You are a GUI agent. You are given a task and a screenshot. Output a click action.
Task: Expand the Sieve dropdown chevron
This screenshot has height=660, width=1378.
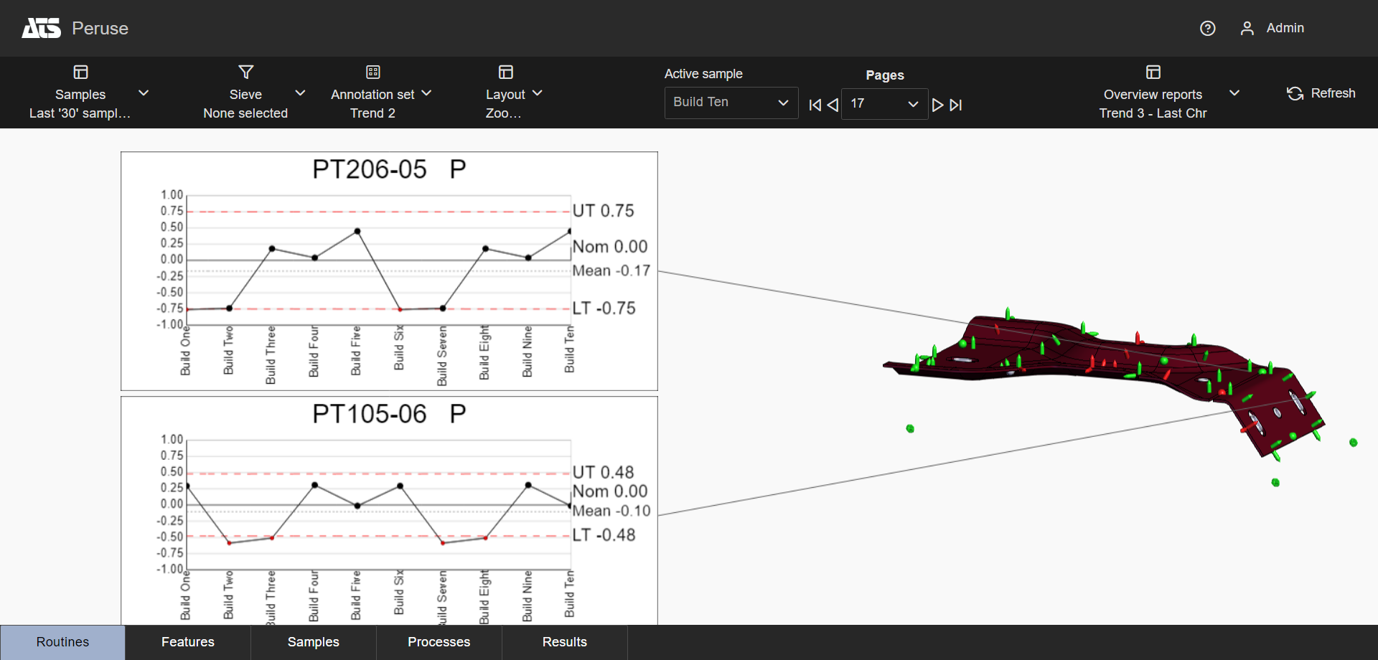pyautogui.click(x=300, y=93)
